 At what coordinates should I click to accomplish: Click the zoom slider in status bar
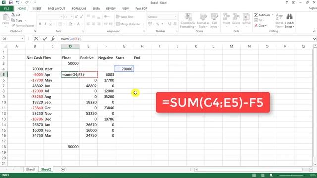[291, 175]
